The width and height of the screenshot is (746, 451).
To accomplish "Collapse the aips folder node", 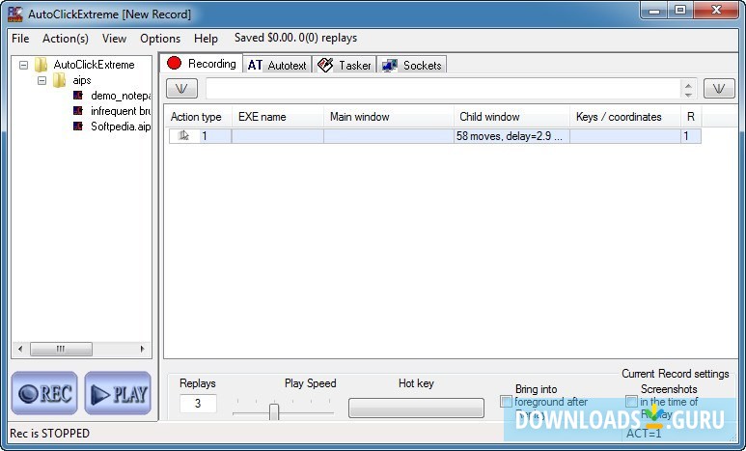I will [x=41, y=80].
